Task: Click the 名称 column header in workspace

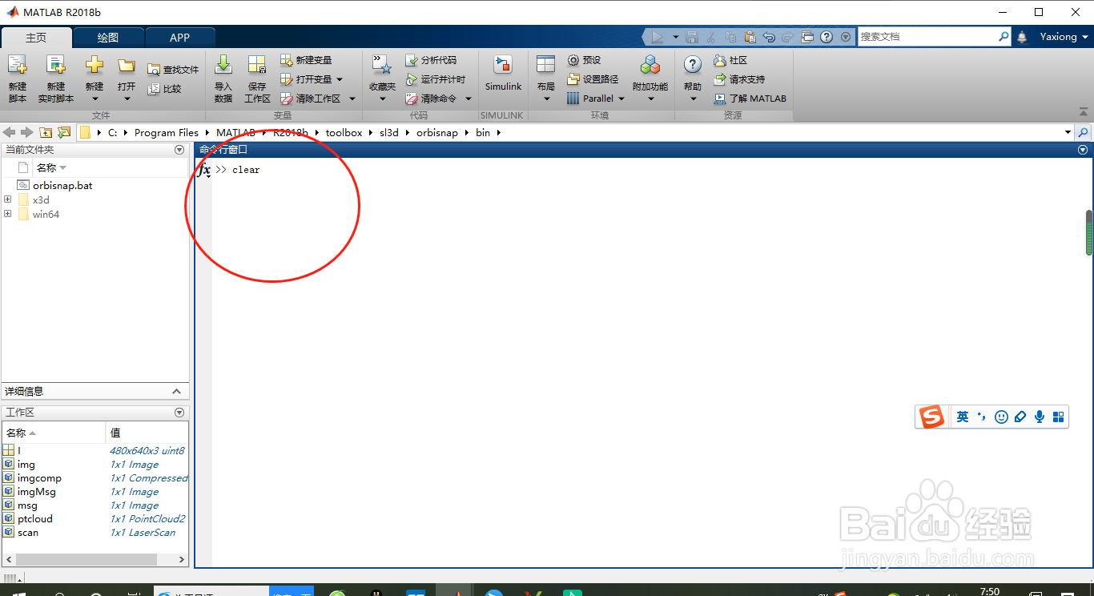Action: [x=54, y=433]
